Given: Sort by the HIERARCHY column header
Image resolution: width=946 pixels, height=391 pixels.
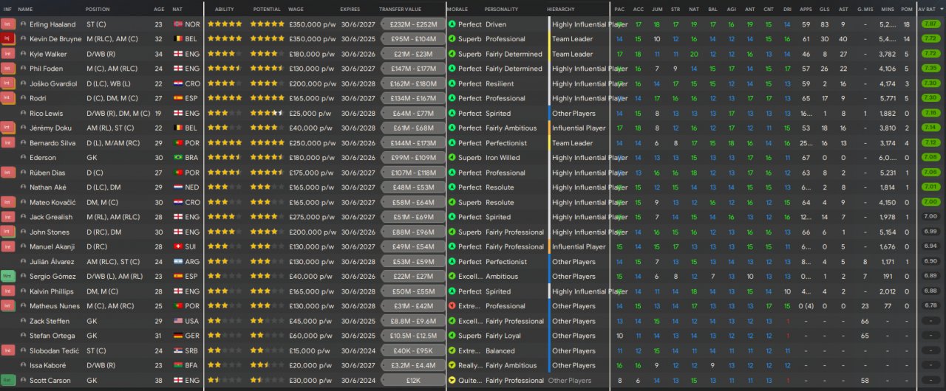Looking at the screenshot, I should (x=561, y=9).
